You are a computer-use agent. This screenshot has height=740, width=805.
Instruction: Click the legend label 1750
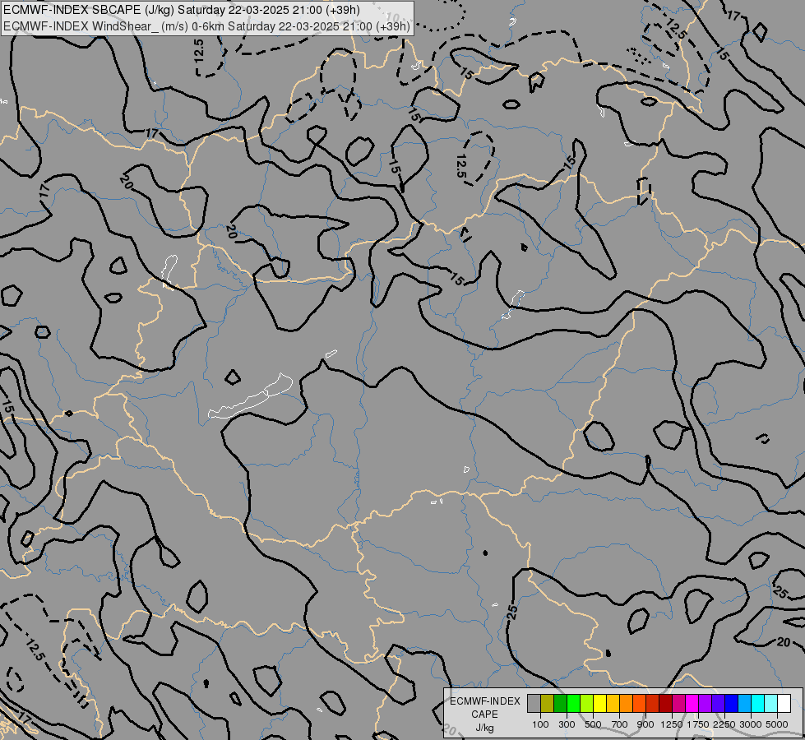tap(698, 724)
